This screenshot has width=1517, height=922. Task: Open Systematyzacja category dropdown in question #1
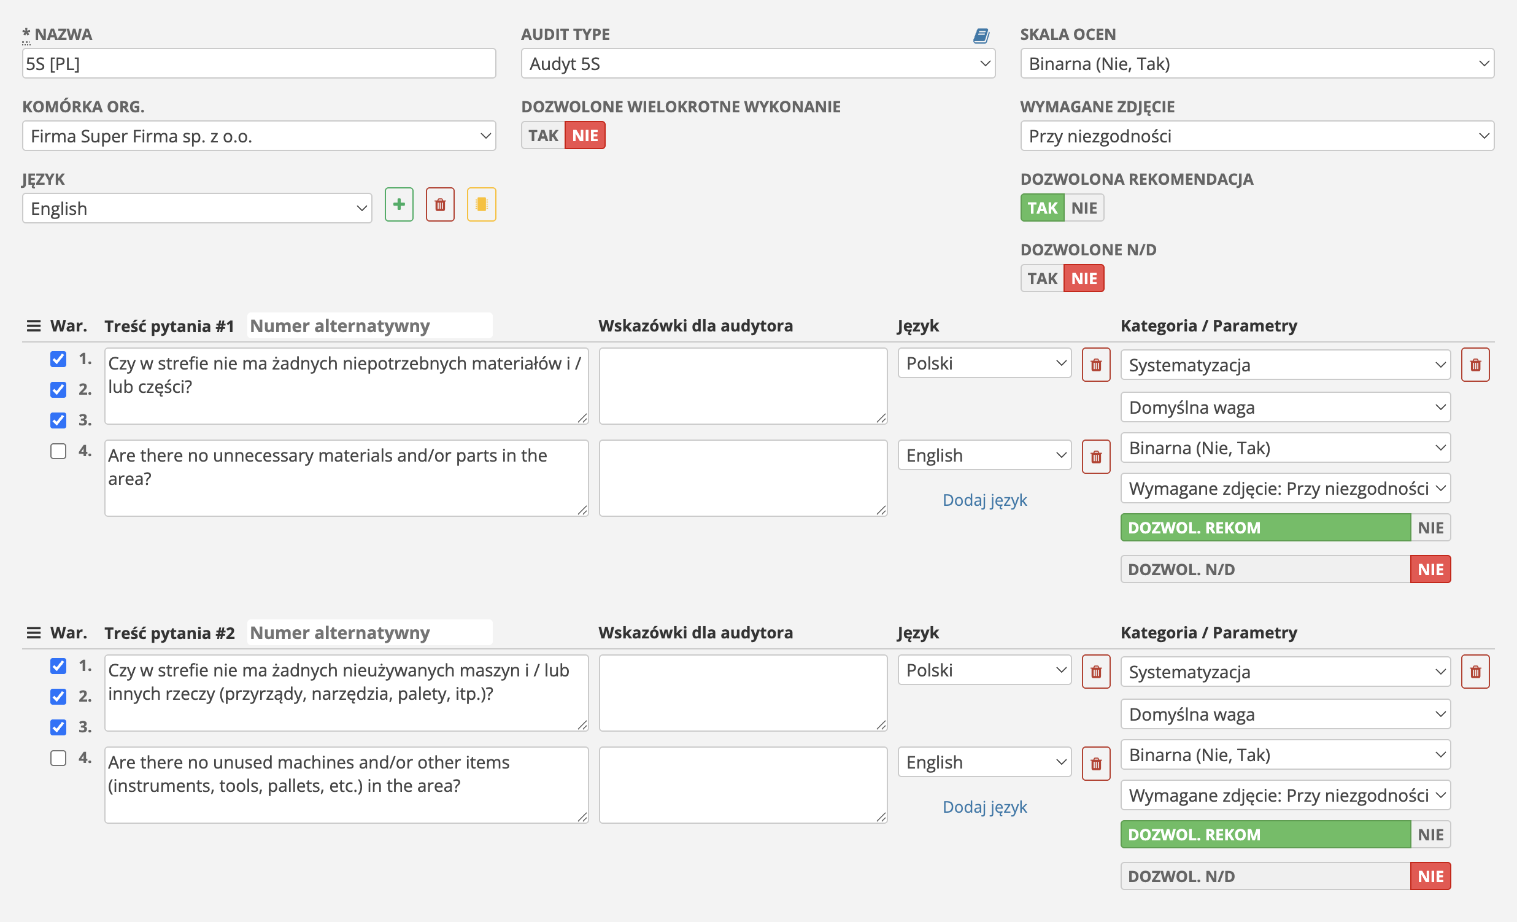point(1285,365)
